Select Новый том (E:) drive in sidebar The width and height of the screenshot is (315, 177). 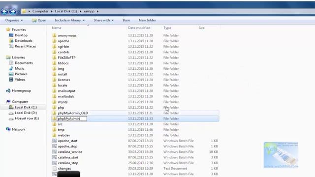[27, 118]
